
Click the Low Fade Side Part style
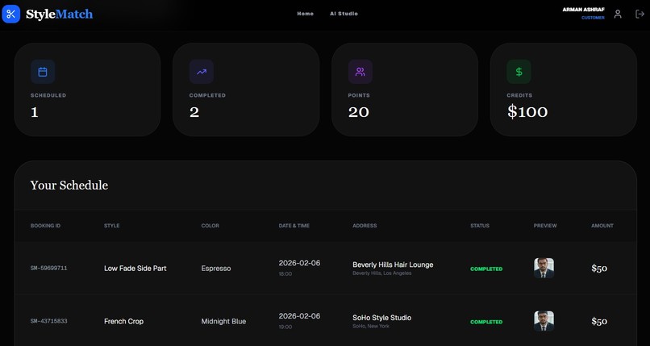135,268
